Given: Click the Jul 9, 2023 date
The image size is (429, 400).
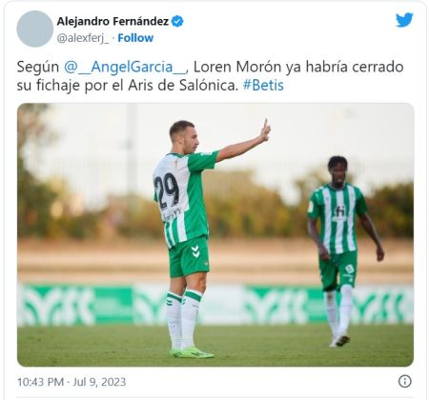Looking at the screenshot, I should point(99,382).
